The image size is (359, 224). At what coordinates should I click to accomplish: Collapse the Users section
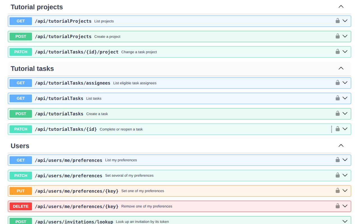(x=341, y=146)
